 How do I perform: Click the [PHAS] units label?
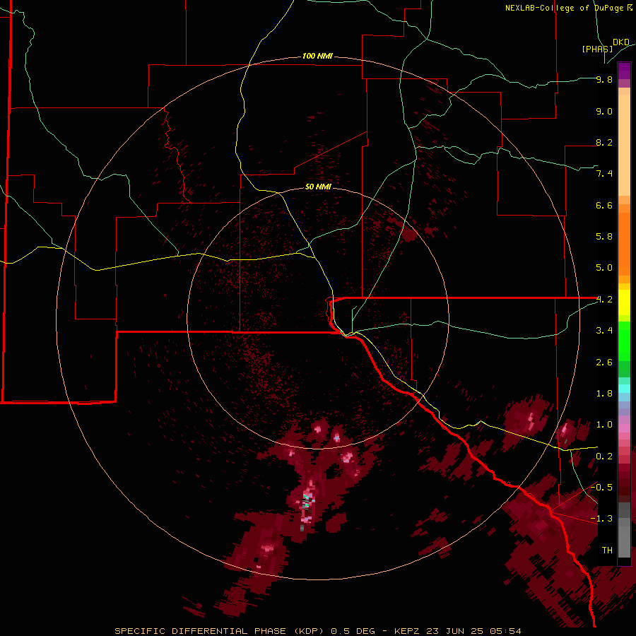pyautogui.click(x=597, y=49)
